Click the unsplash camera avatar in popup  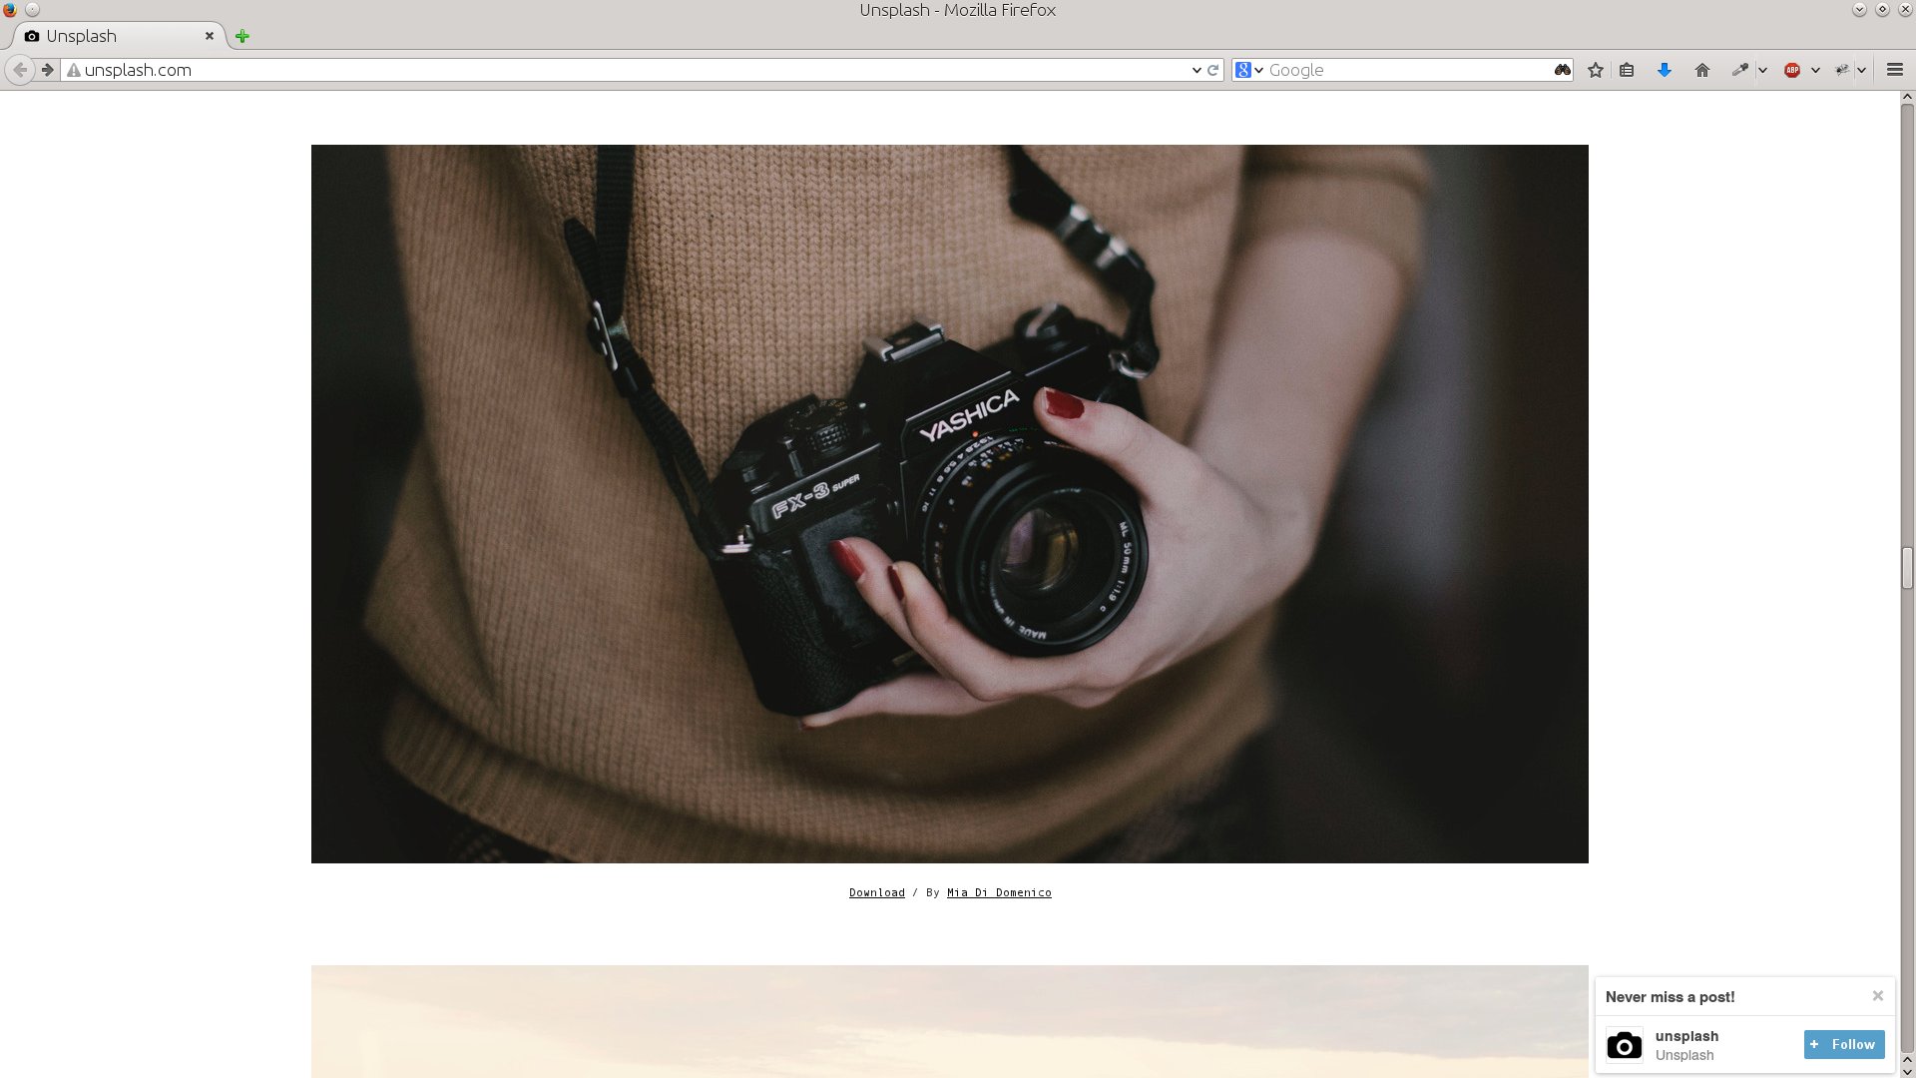(1625, 1045)
